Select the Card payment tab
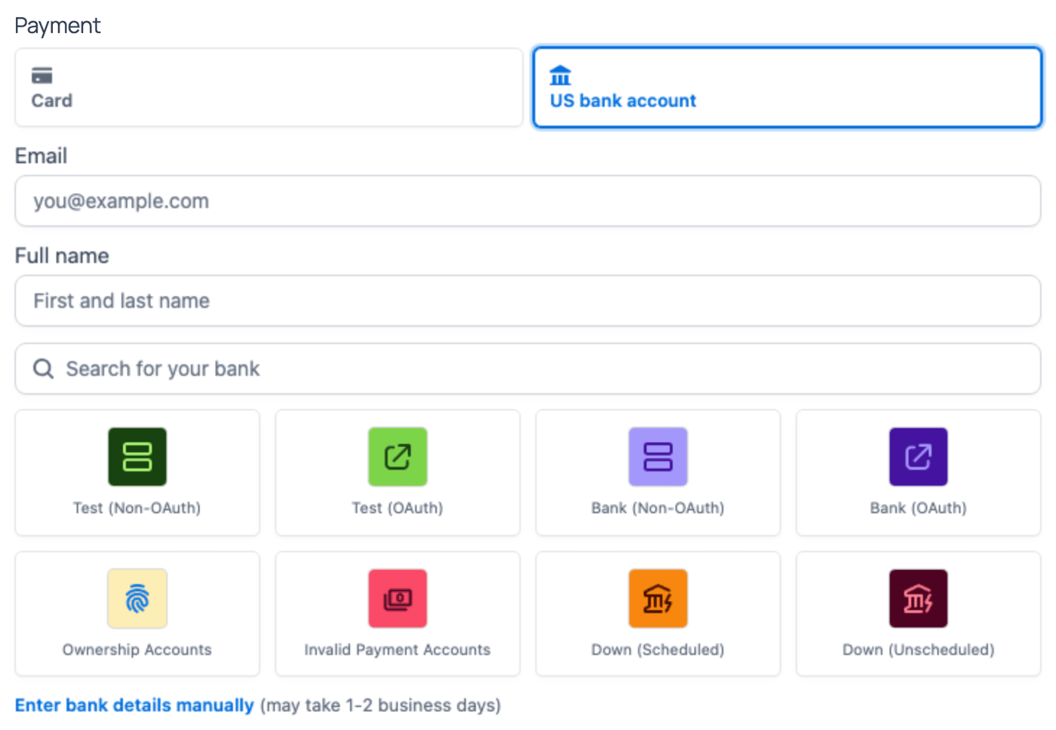Screen dimensions: 1056x730 coord(269,87)
